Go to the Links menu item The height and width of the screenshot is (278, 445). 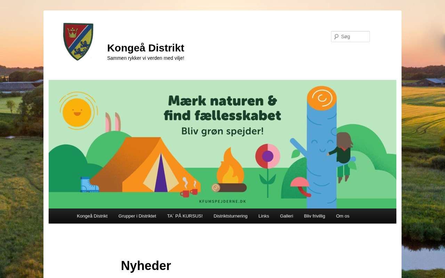click(x=264, y=216)
